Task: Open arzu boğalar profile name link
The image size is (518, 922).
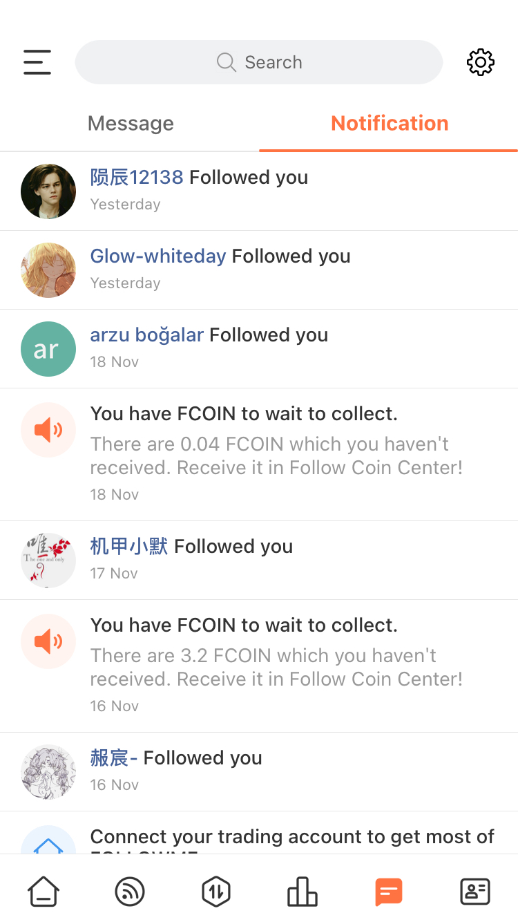Action: pyautogui.click(x=147, y=335)
